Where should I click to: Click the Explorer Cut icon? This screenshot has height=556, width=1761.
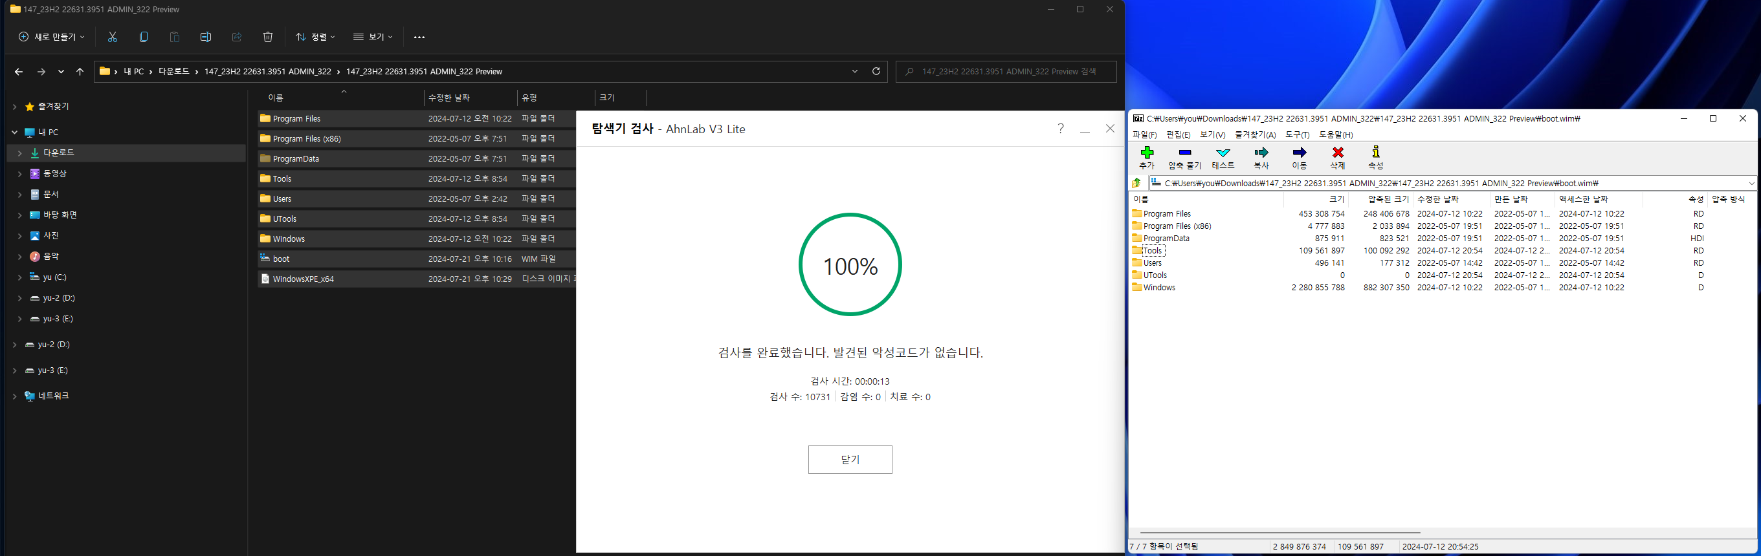pyautogui.click(x=113, y=37)
